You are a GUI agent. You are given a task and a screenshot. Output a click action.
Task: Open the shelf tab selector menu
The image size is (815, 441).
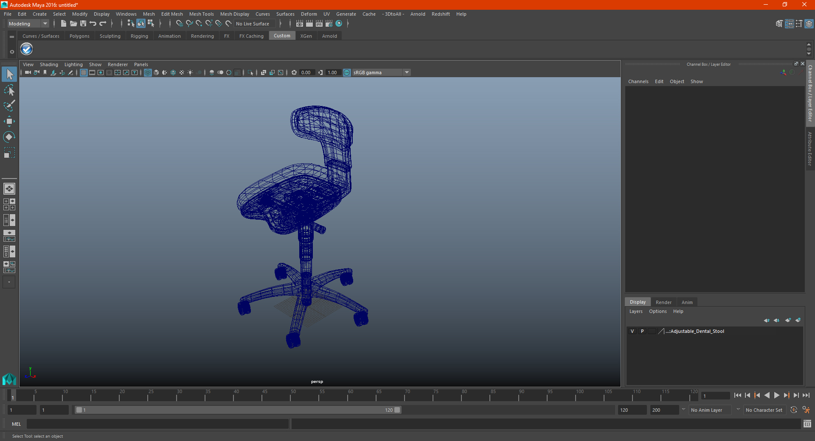tap(12, 37)
